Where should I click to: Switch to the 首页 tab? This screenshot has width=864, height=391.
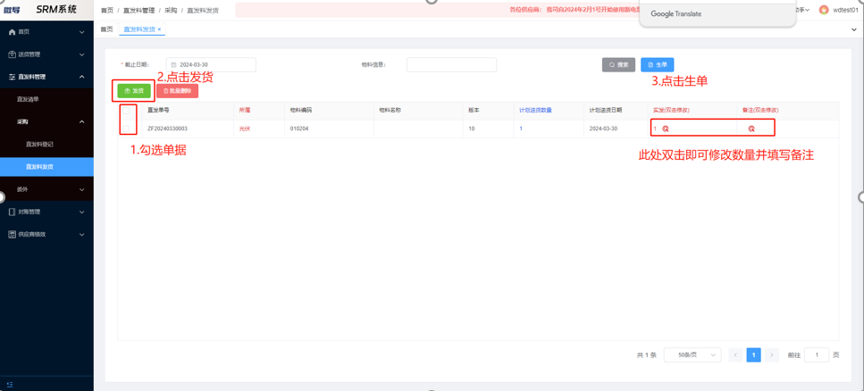(x=106, y=29)
